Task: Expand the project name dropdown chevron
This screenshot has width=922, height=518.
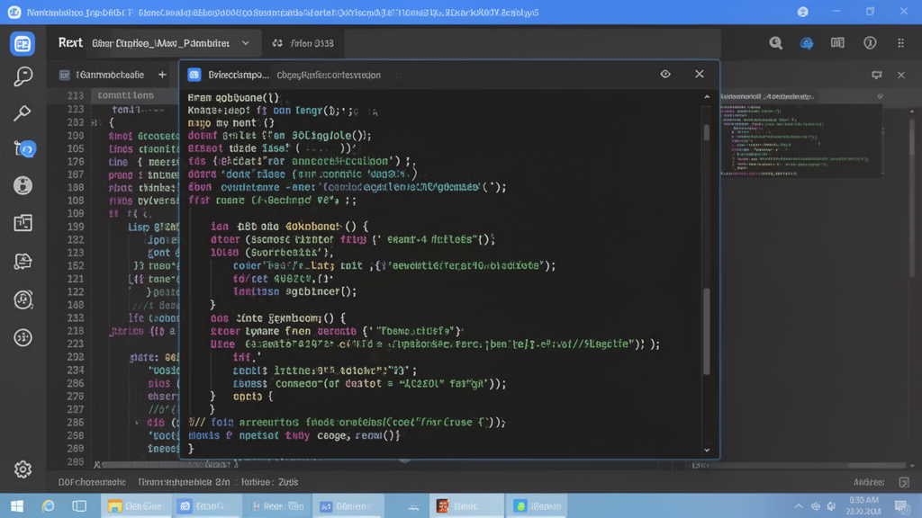Action: coord(246,43)
